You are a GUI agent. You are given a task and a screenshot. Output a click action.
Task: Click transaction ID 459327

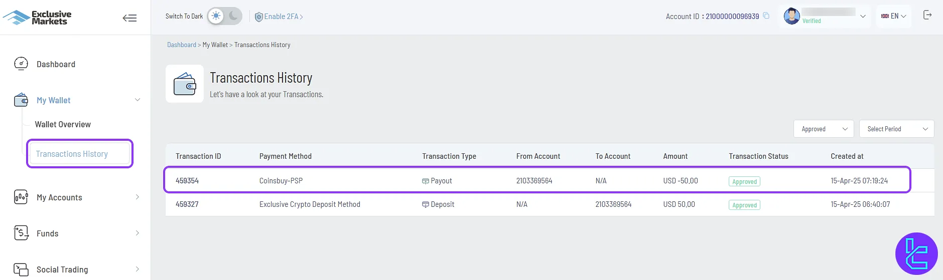tap(187, 204)
